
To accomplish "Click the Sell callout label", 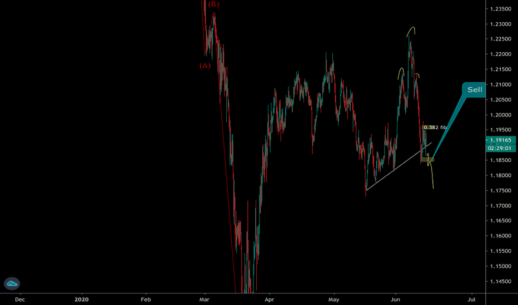I will [x=475, y=90].
